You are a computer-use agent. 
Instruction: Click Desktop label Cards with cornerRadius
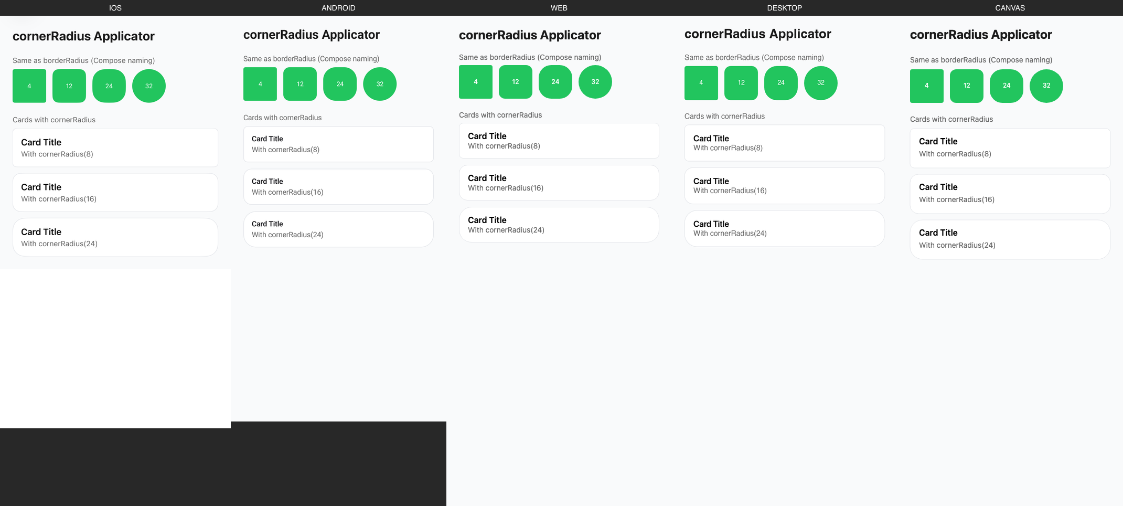724,116
